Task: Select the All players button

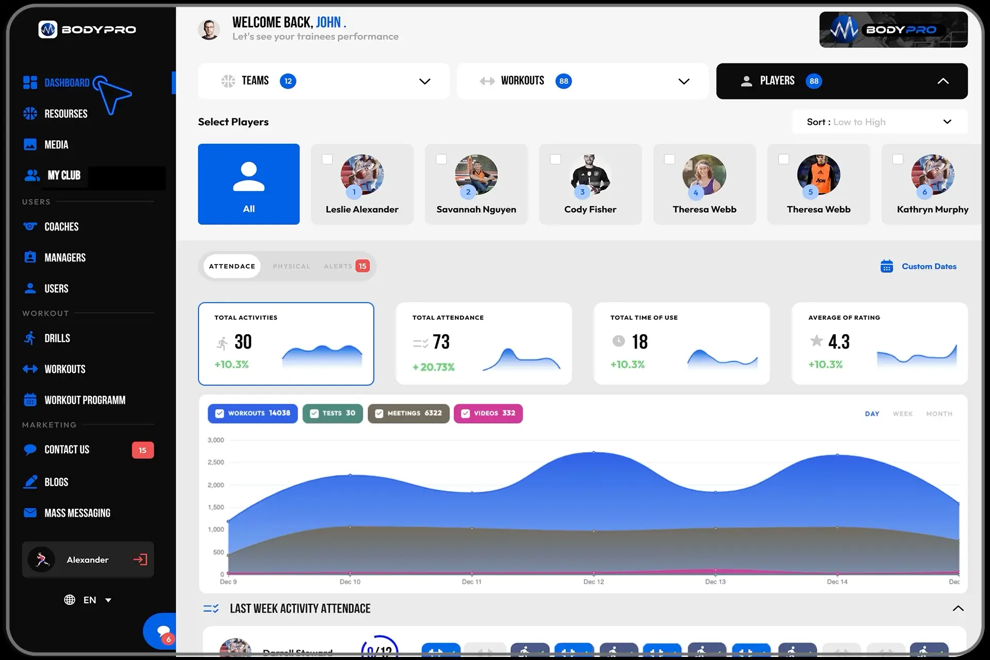Action: 249,184
